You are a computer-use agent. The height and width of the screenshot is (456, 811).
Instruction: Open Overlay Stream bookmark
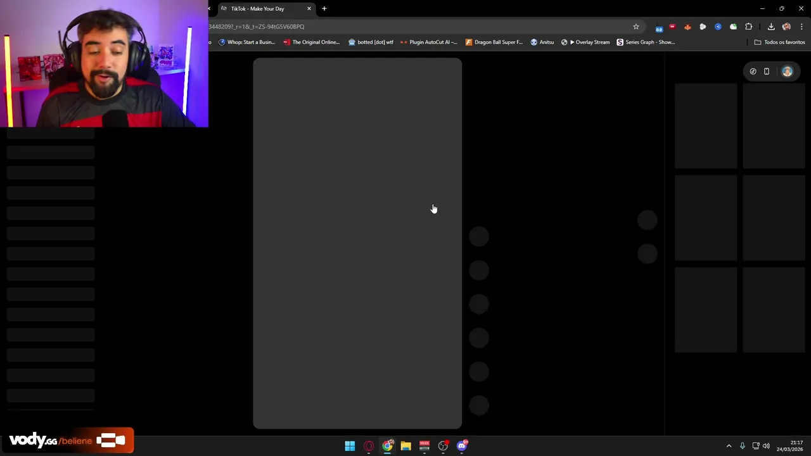coord(585,42)
